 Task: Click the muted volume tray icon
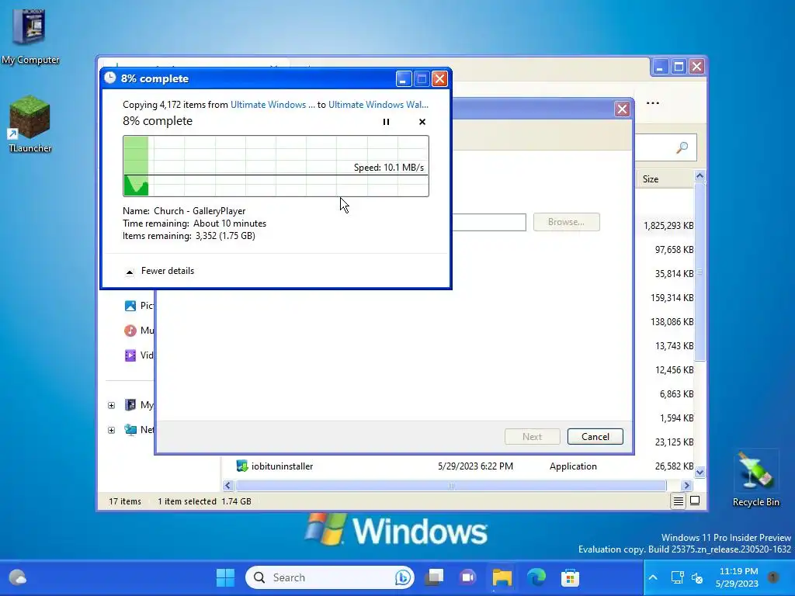pyautogui.click(x=697, y=577)
